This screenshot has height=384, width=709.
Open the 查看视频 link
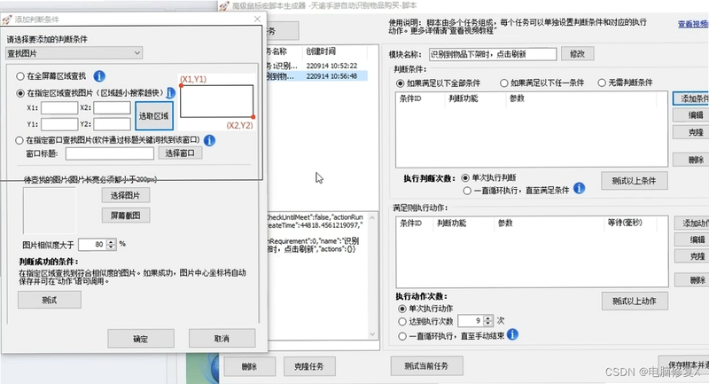click(x=693, y=24)
